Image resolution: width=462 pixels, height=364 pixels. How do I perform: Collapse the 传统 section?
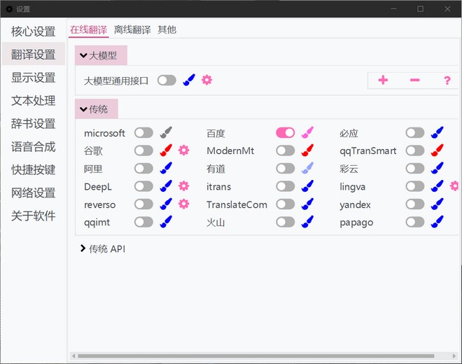pyautogui.click(x=97, y=109)
